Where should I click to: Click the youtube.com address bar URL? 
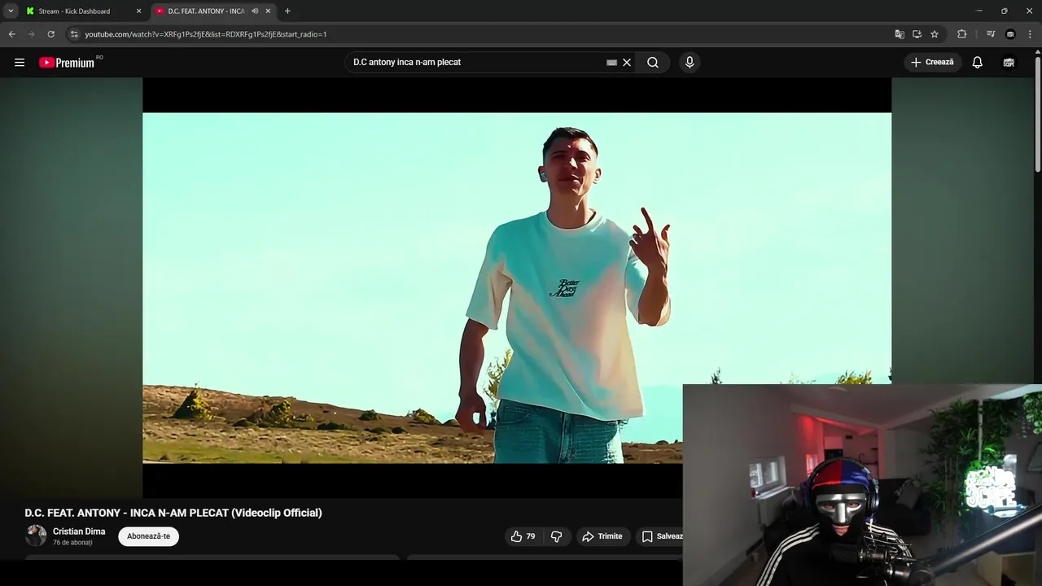[206, 34]
